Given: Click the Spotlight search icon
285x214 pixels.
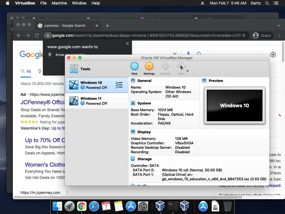Looking at the screenshot, I should (267, 3).
